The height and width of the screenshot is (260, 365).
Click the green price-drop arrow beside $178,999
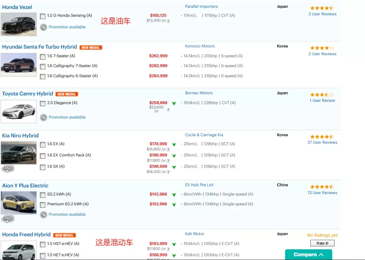click(174, 145)
